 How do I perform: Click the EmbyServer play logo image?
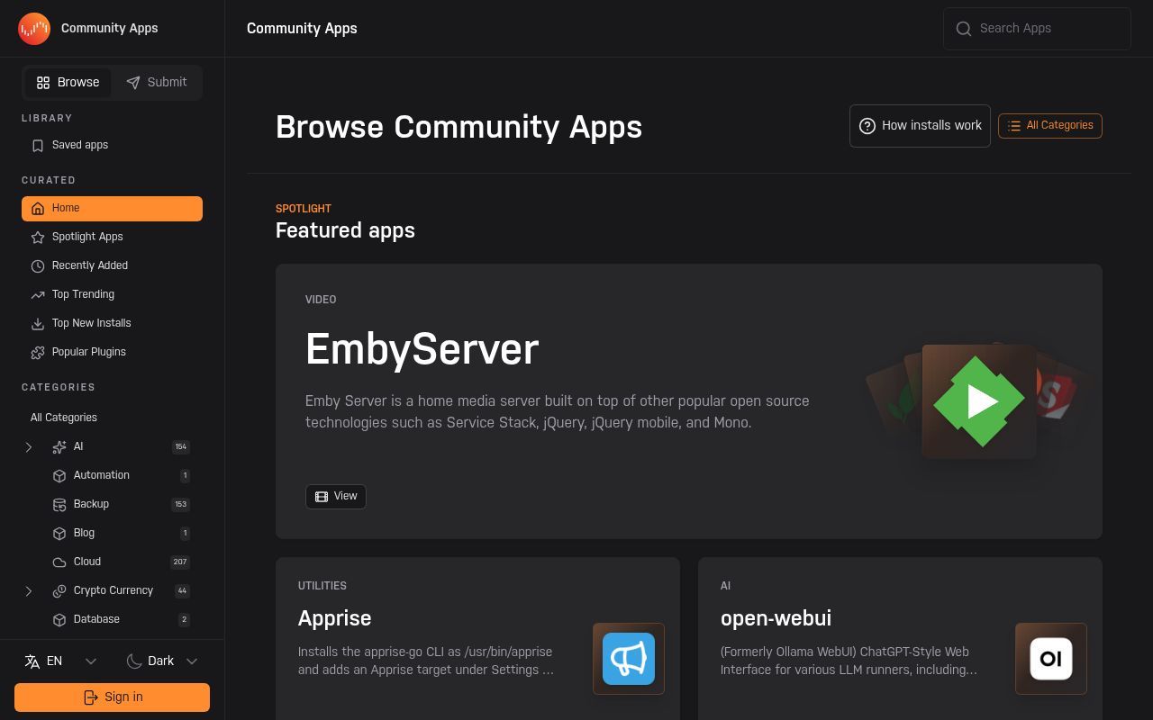click(x=979, y=401)
